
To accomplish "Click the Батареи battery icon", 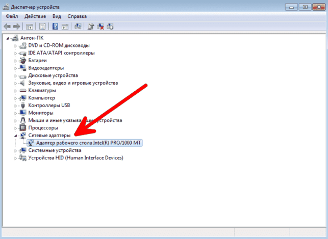I will [x=23, y=61].
